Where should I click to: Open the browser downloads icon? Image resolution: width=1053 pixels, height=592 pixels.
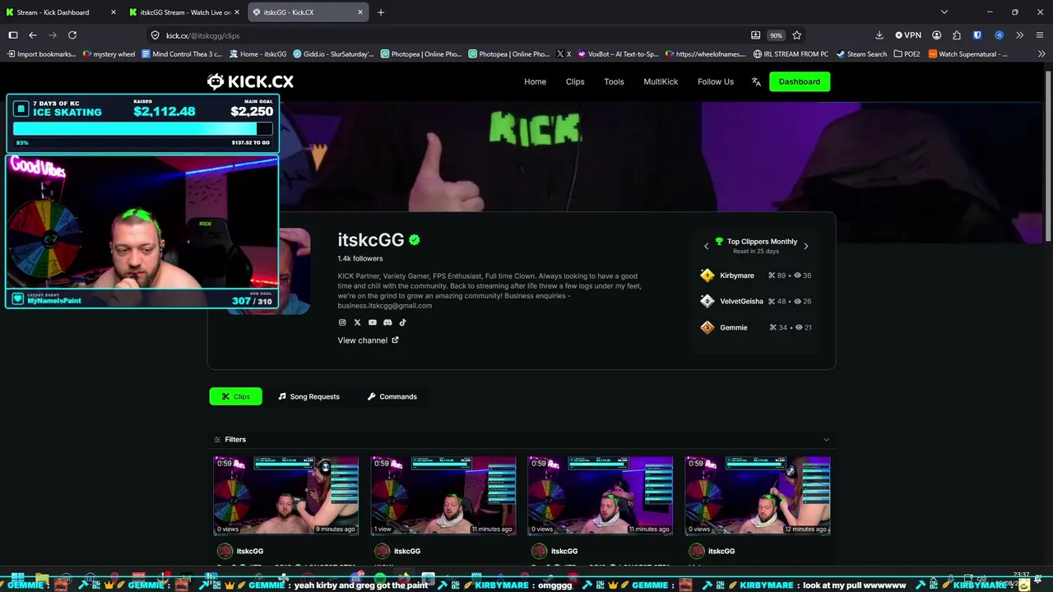879,35
